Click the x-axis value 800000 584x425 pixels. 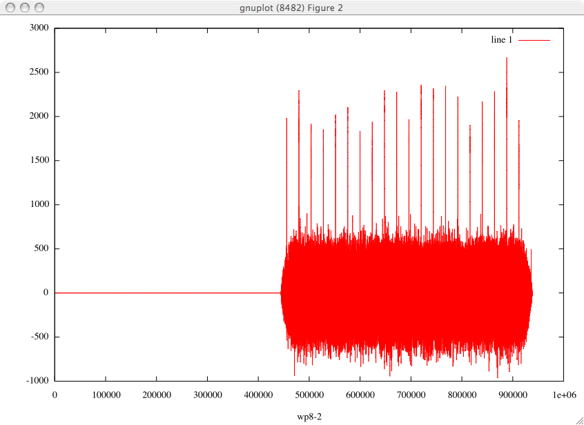pos(462,395)
